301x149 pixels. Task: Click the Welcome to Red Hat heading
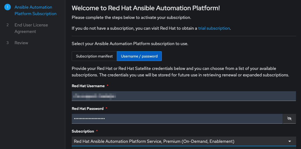pyautogui.click(x=146, y=8)
